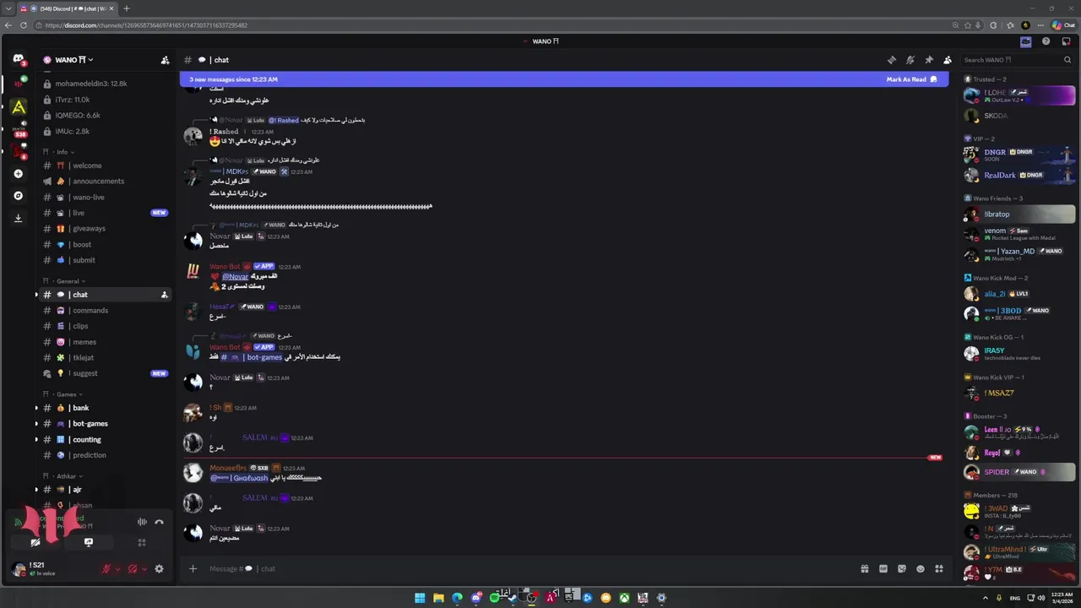Screen dimensions: 1081x608
Task: Open the memes channel
Action: coord(104,342)
